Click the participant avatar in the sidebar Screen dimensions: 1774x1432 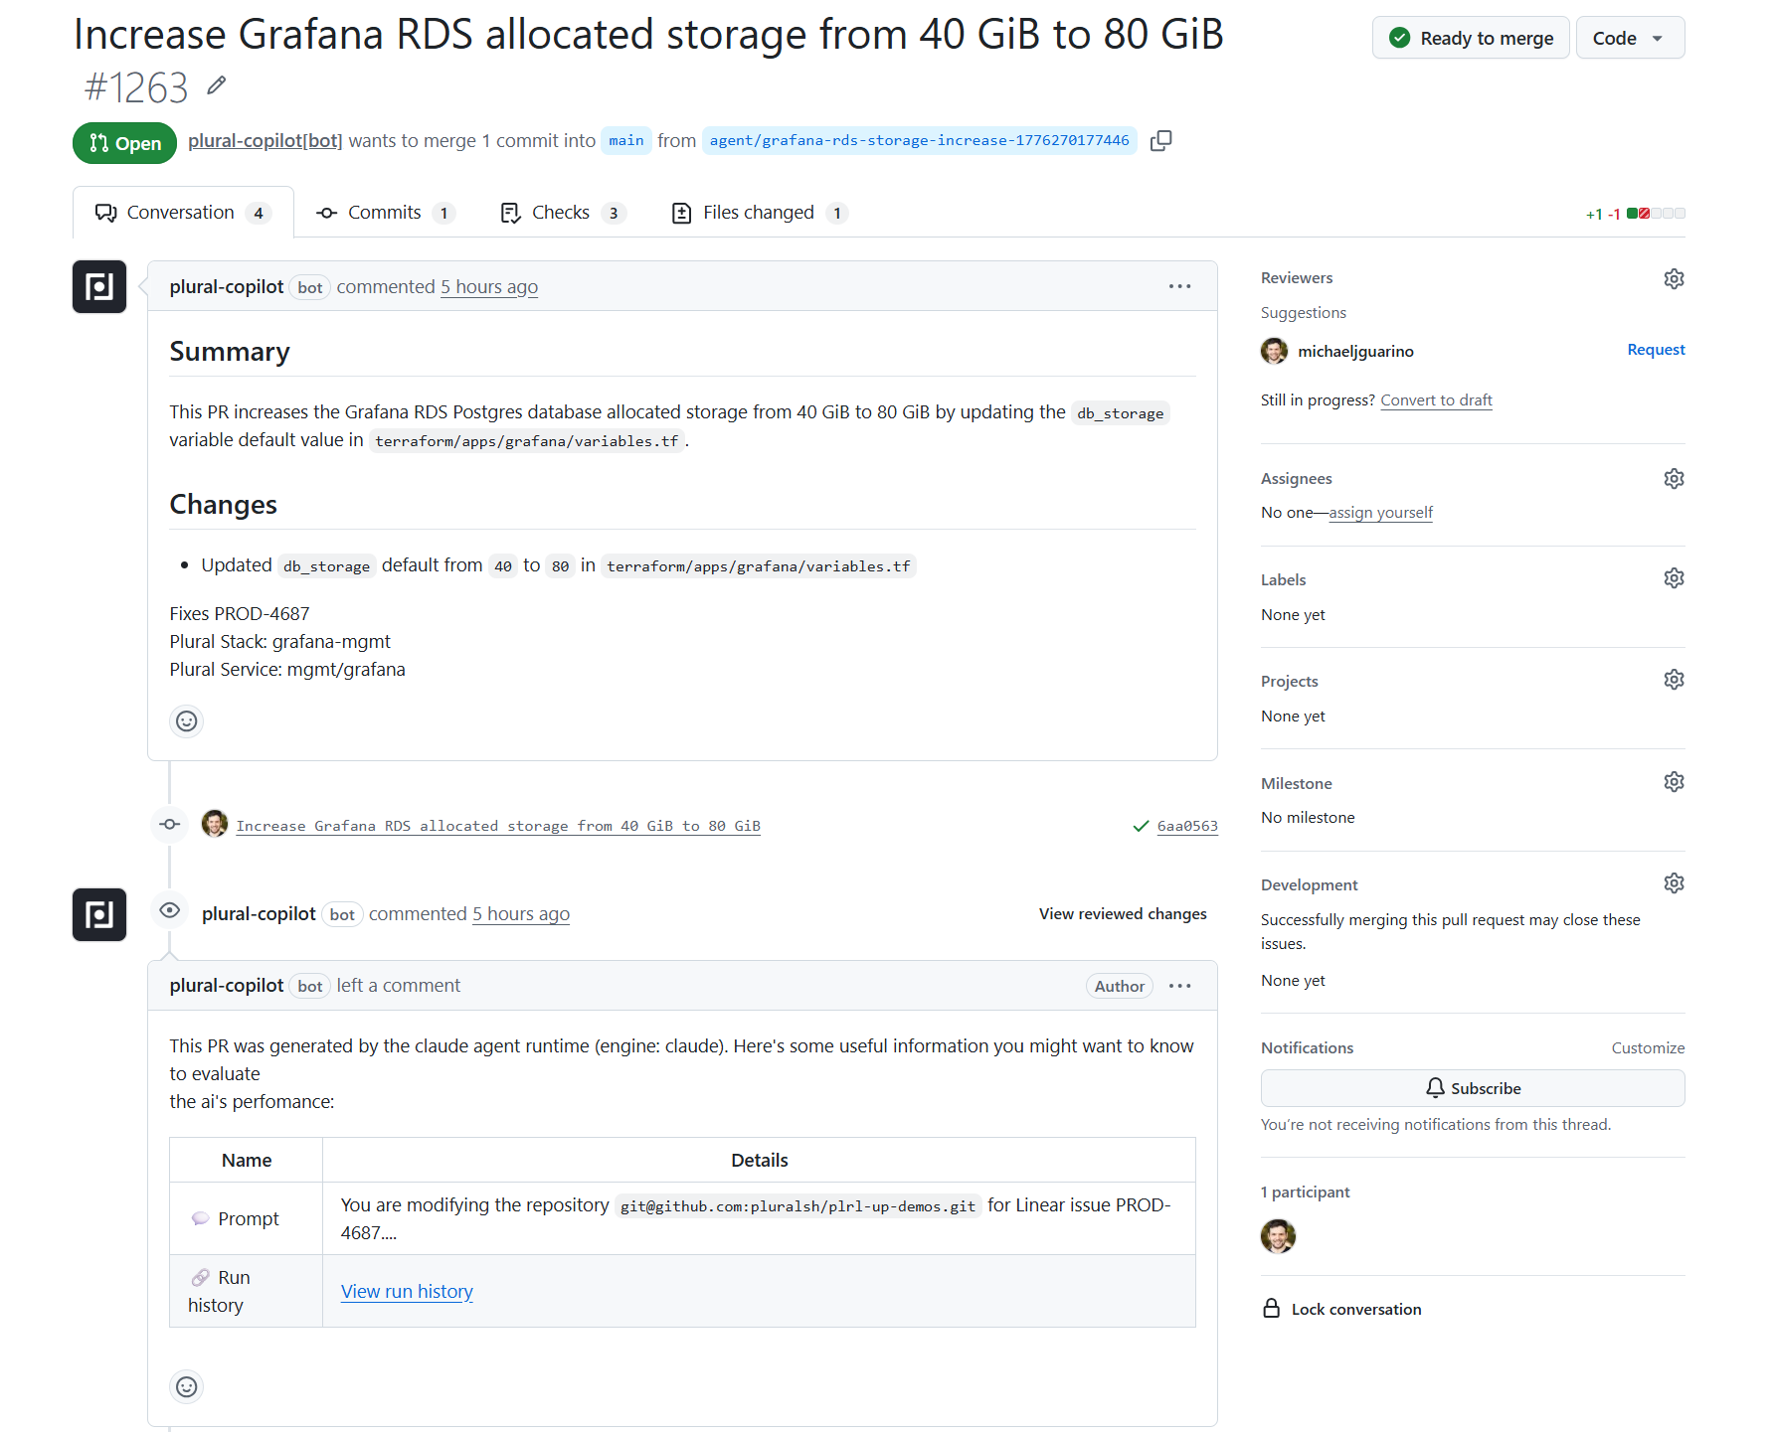coord(1278,1236)
